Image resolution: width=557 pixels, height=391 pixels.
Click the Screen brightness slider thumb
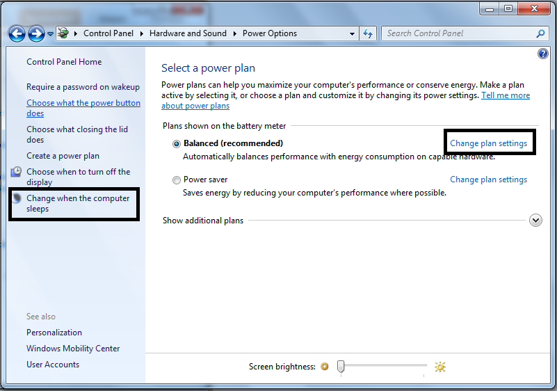coord(341,366)
